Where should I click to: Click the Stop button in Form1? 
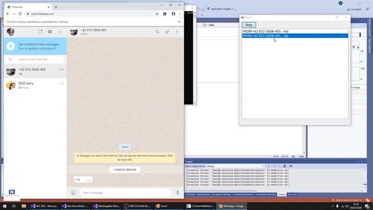249,24
